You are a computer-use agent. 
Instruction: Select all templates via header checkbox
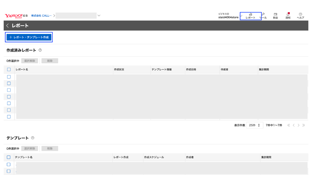point(9,157)
